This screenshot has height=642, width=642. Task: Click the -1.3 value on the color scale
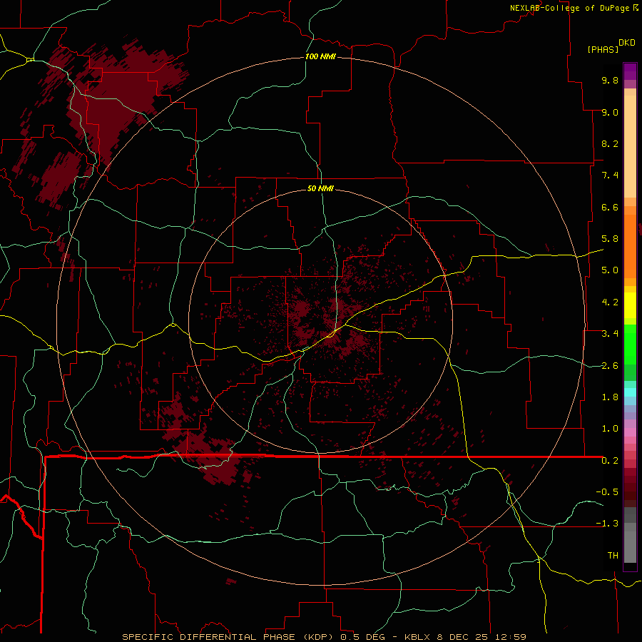click(x=607, y=524)
